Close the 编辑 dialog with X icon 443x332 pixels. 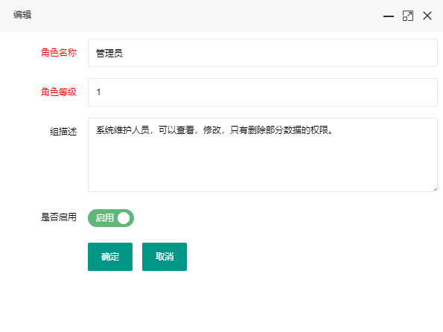click(427, 16)
